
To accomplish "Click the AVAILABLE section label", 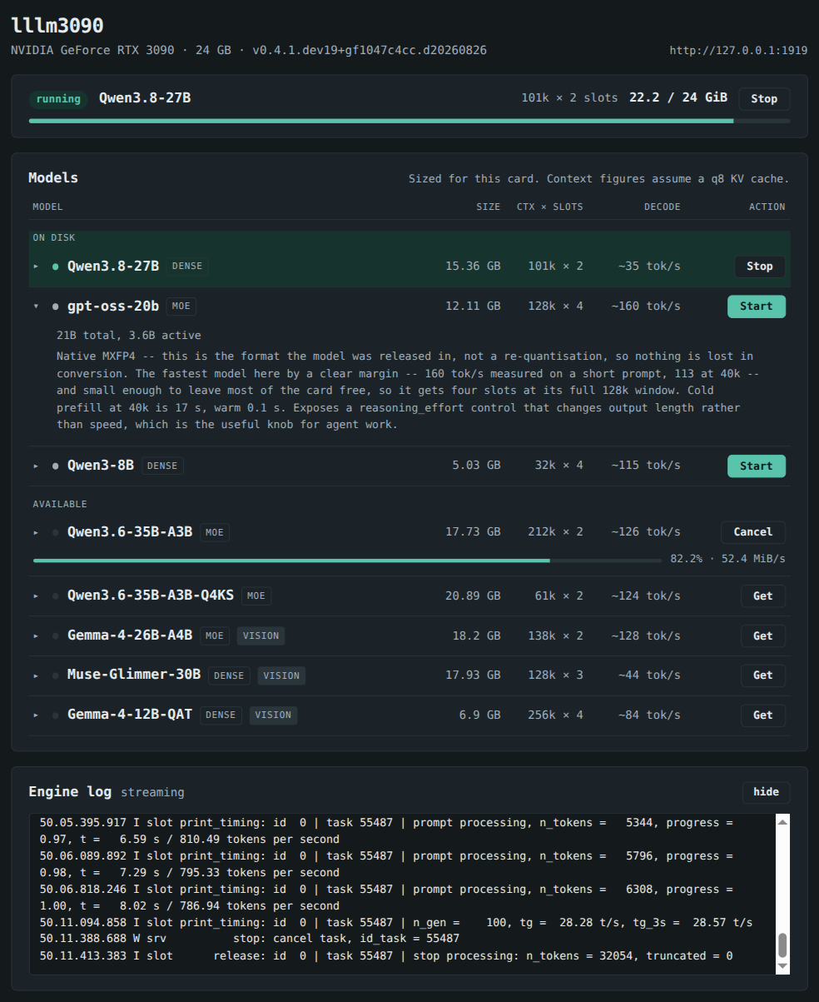I will (60, 505).
